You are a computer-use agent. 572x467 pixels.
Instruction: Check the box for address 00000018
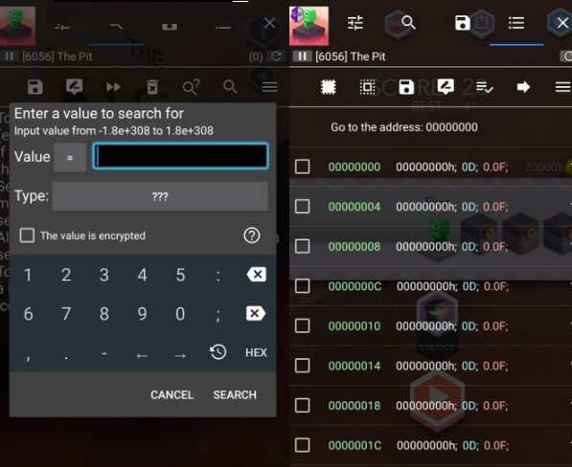(x=303, y=405)
